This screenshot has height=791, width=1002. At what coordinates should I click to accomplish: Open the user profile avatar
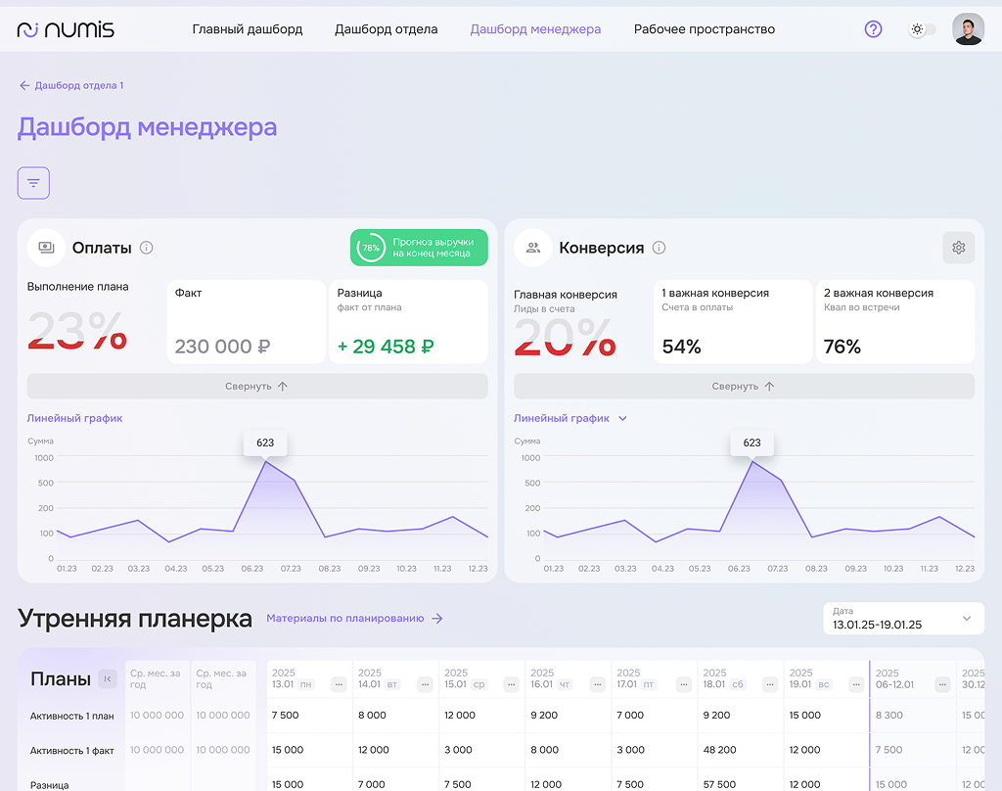pyautogui.click(x=968, y=29)
